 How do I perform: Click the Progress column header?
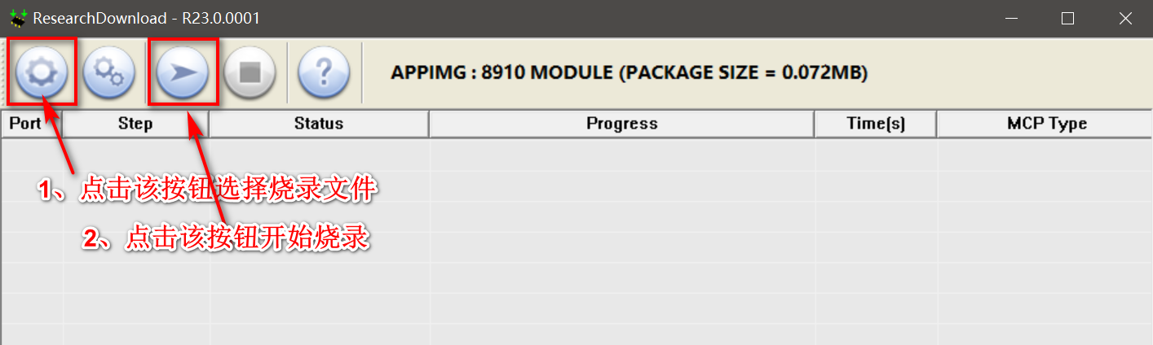point(621,124)
